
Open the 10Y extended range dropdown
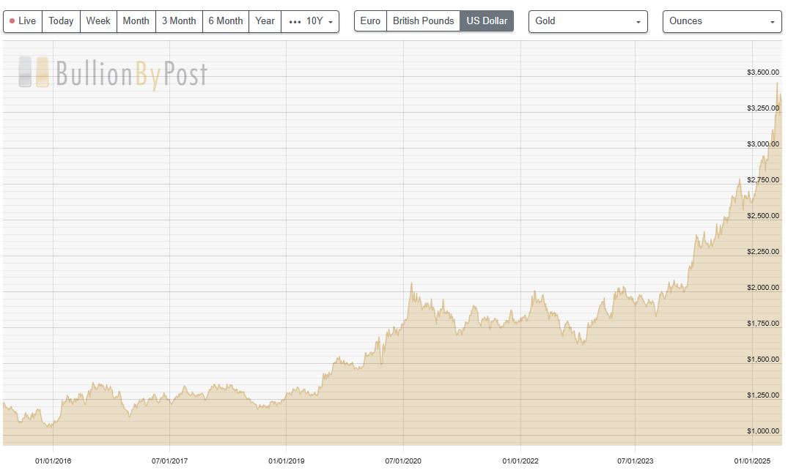tap(310, 21)
